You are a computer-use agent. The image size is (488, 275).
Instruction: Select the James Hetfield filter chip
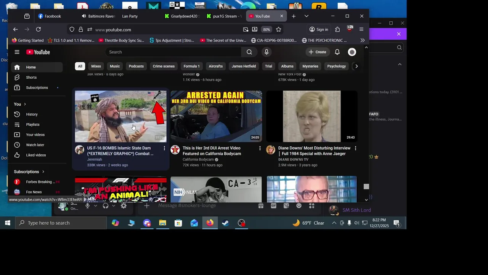tap(244, 66)
